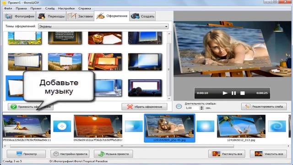Select the Оформление tab

112,16
